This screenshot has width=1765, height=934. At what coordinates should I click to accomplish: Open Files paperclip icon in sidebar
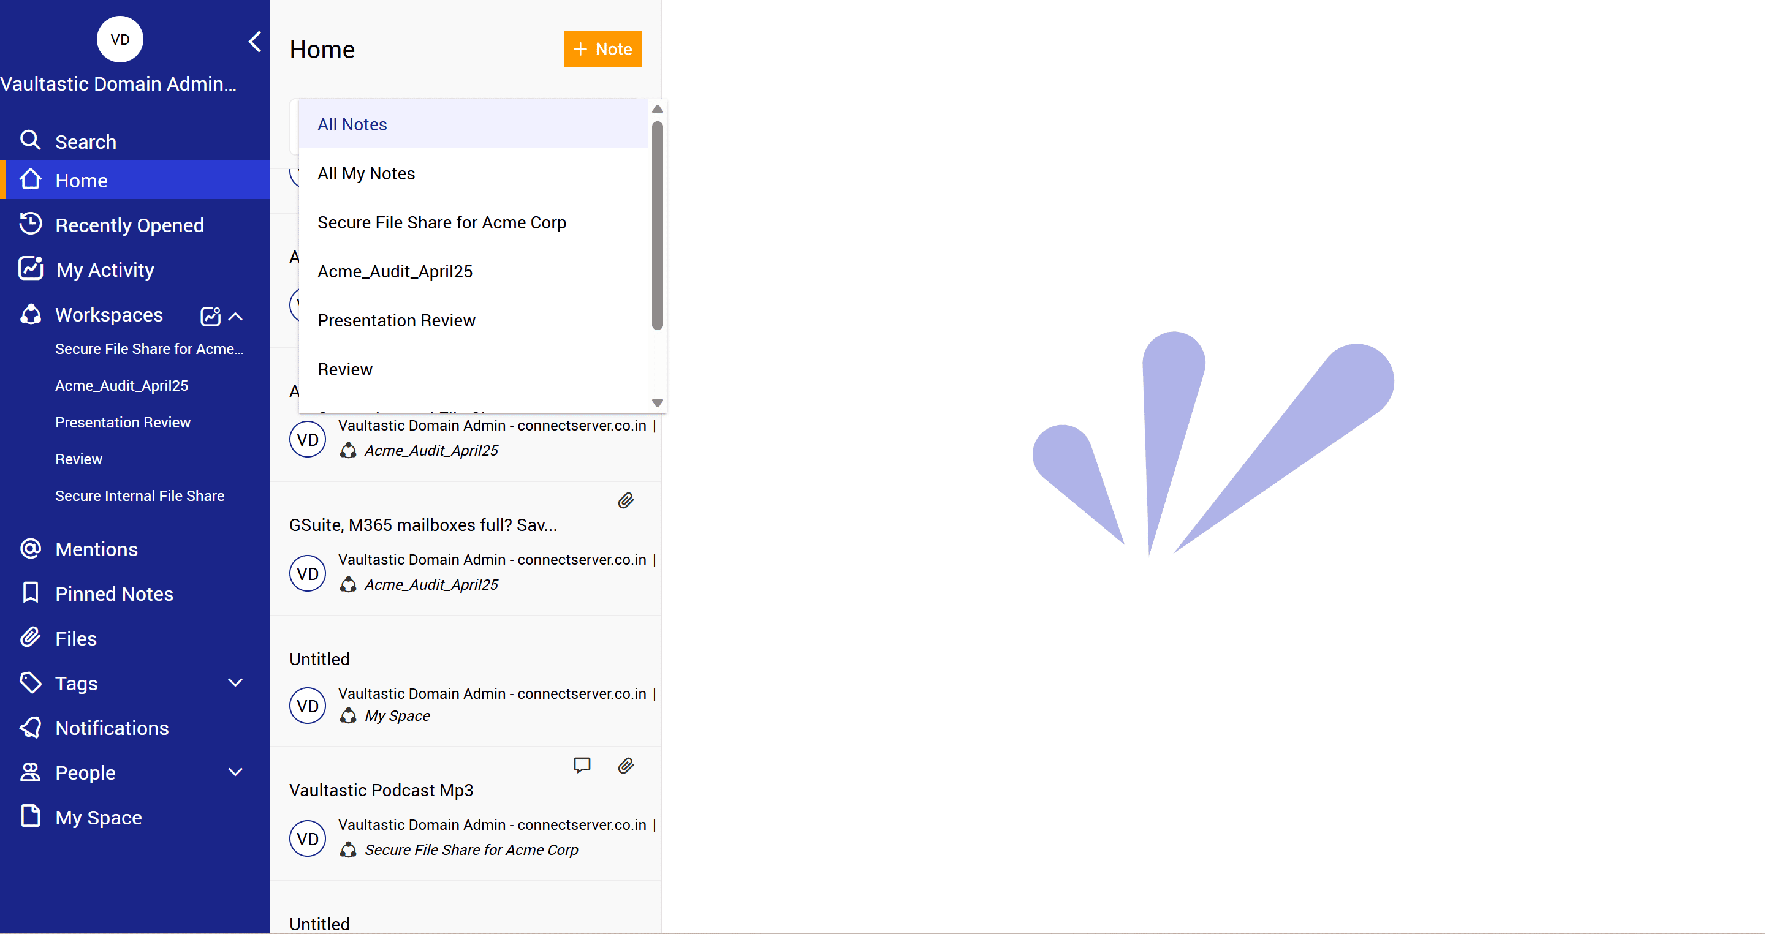click(30, 638)
